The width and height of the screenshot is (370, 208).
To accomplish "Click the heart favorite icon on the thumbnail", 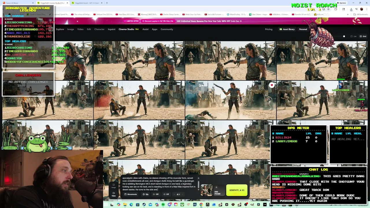I will point(272,85).
